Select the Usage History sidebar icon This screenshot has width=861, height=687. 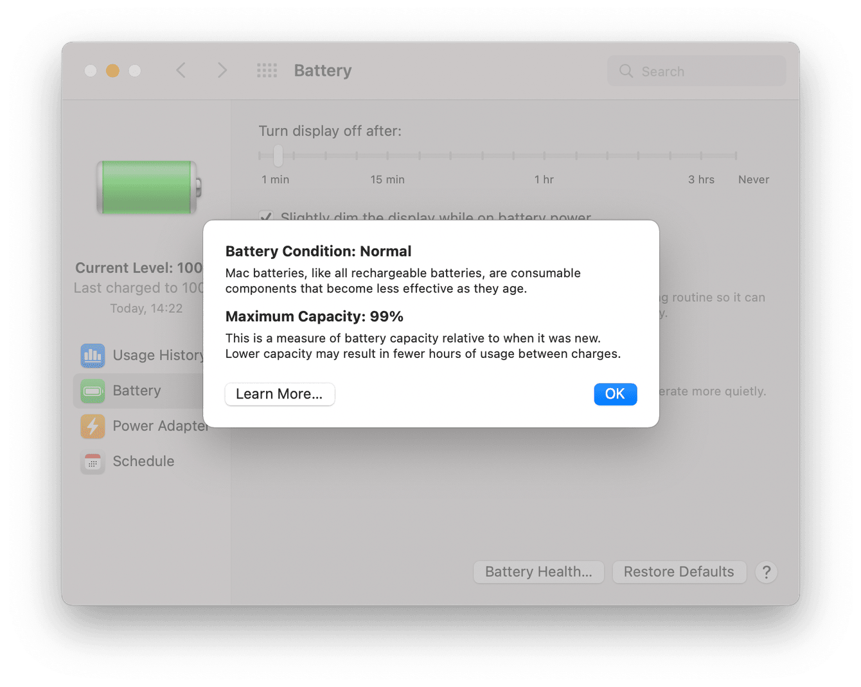(x=93, y=355)
